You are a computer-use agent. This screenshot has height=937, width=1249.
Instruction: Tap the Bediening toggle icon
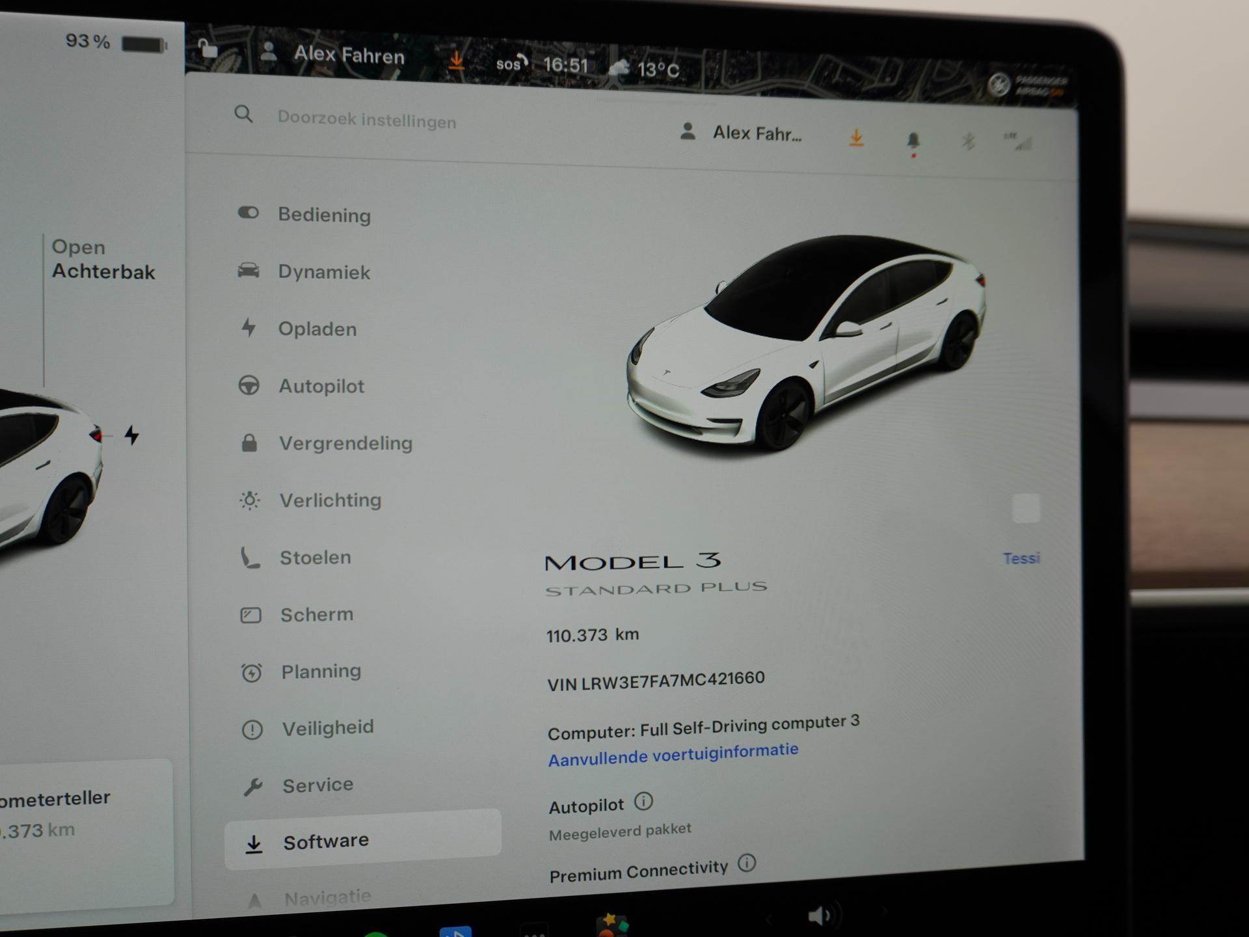pyautogui.click(x=248, y=213)
